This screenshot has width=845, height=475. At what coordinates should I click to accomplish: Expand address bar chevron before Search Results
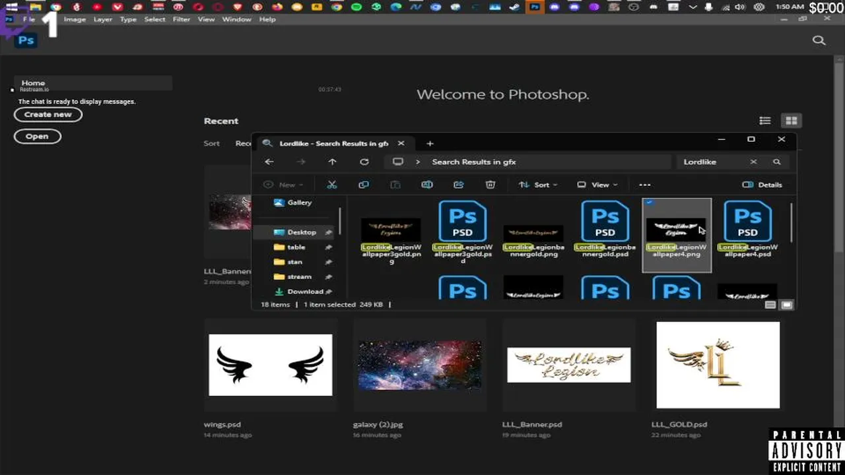tap(417, 162)
